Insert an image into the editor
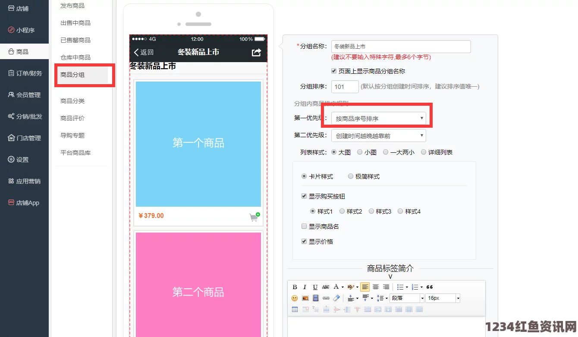Screen dimensions: 578x337 [x=305, y=298]
